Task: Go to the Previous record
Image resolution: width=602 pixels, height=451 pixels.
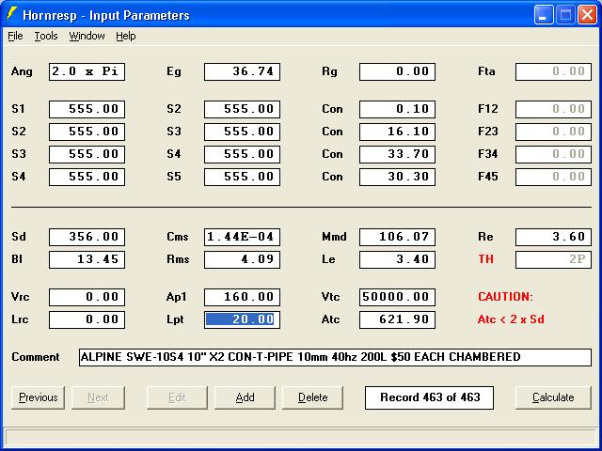Action: pos(38,397)
